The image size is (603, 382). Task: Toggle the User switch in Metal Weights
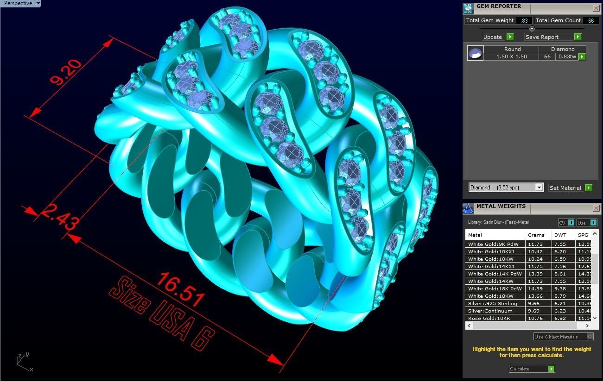coord(586,223)
